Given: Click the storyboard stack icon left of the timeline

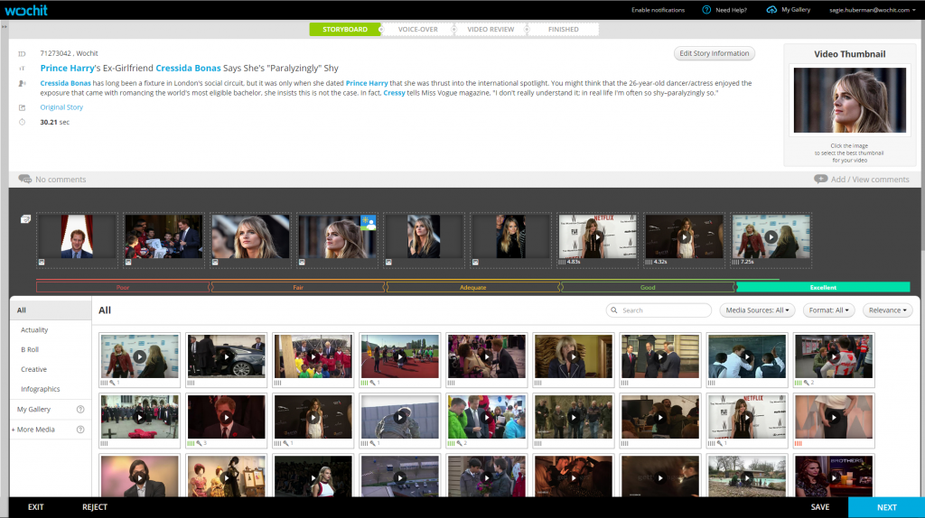Looking at the screenshot, I should click(x=25, y=219).
